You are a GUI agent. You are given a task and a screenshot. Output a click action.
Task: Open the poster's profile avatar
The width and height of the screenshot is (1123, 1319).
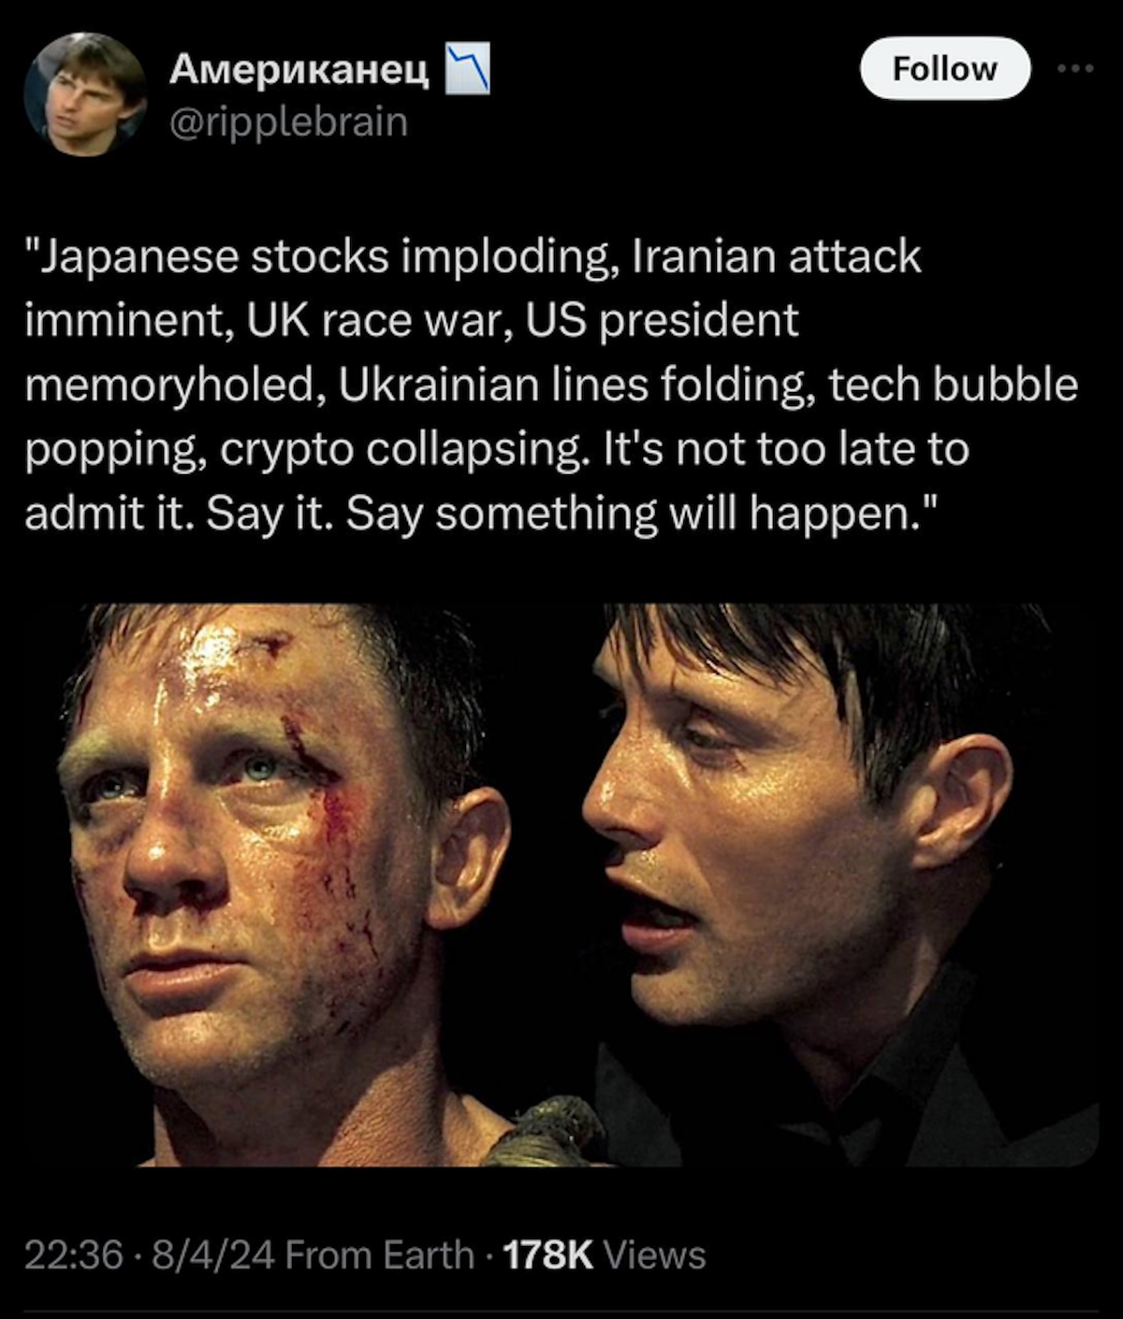(85, 94)
